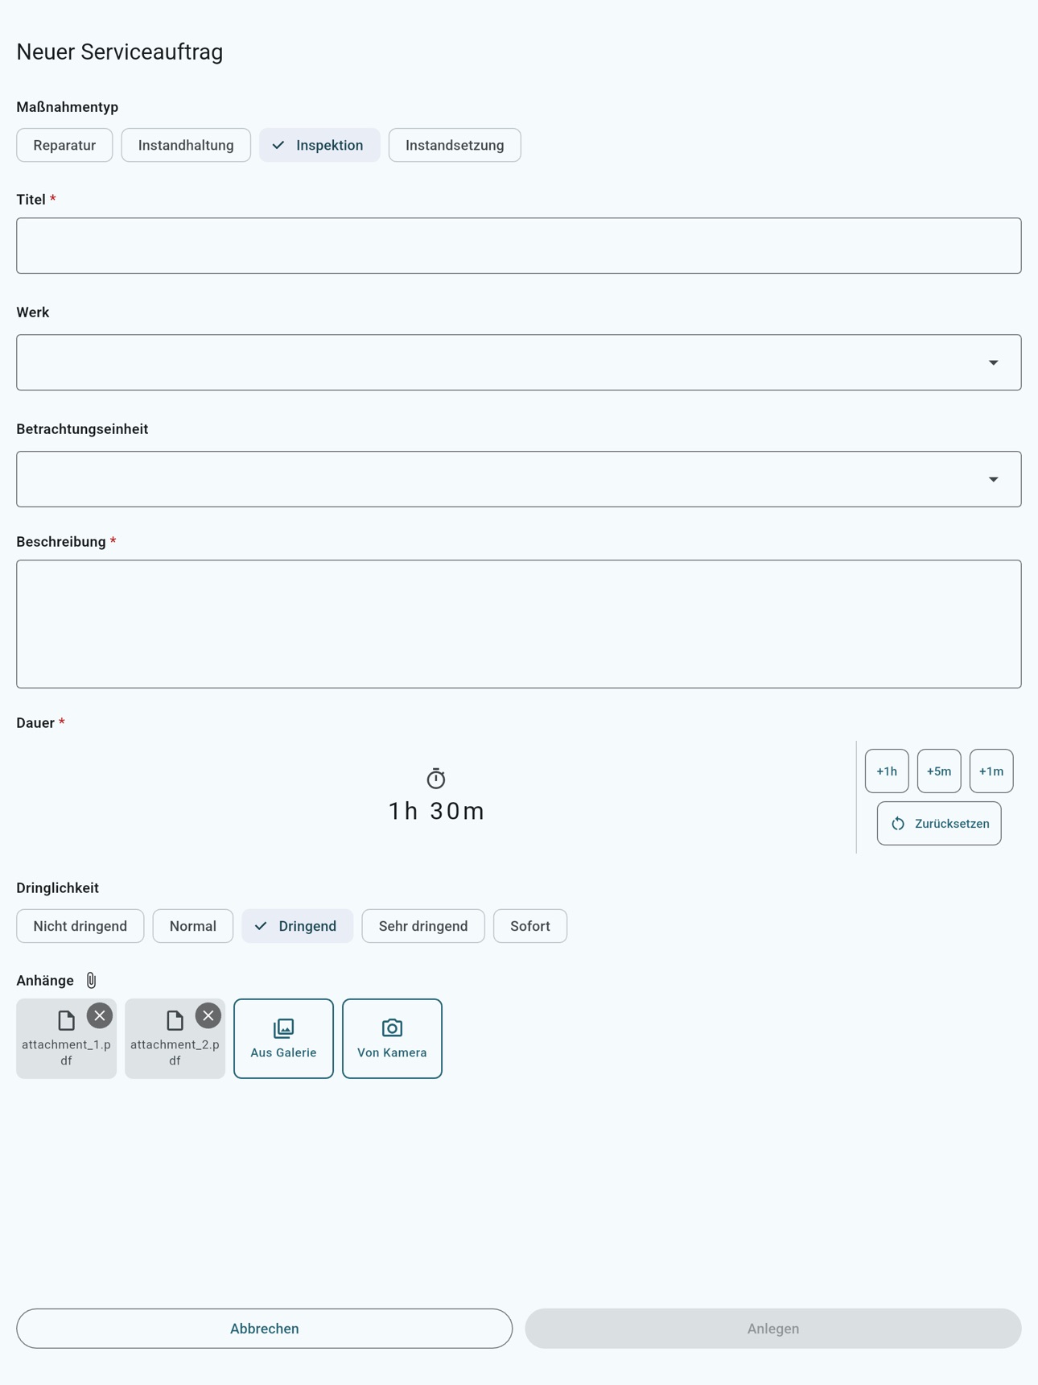The image size is (1038, 1385).
Task: Add one minute to the duration
Action: pyautogui.click(x=991, y=771)
